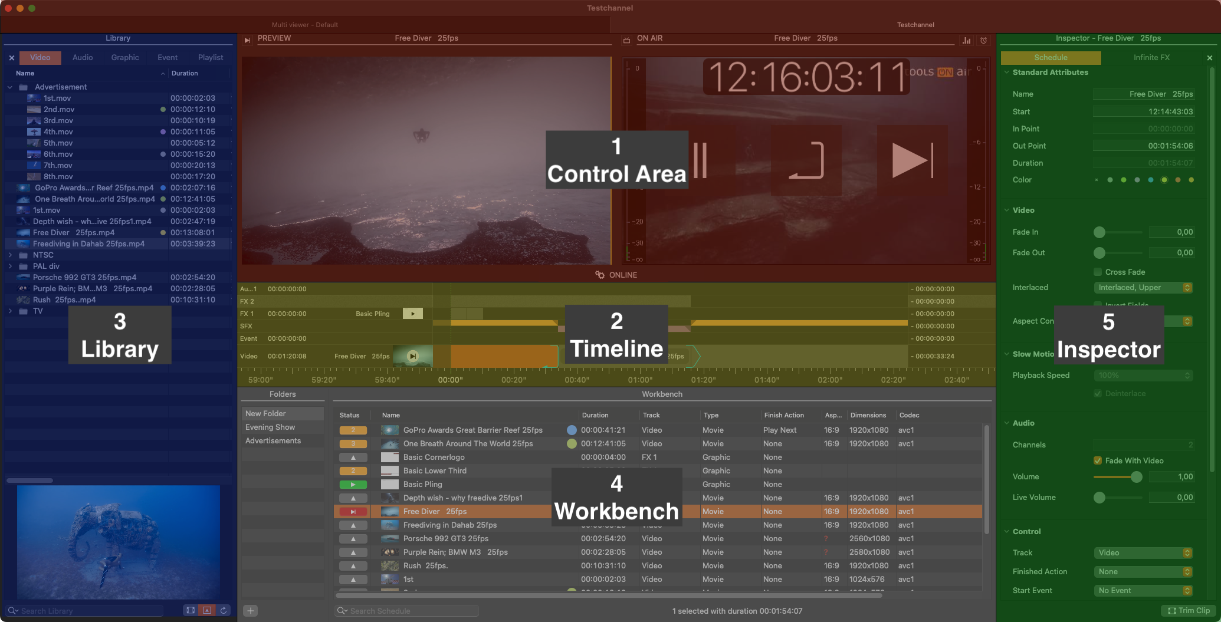Refresh the Library with the reload icon

click(224, 610)
